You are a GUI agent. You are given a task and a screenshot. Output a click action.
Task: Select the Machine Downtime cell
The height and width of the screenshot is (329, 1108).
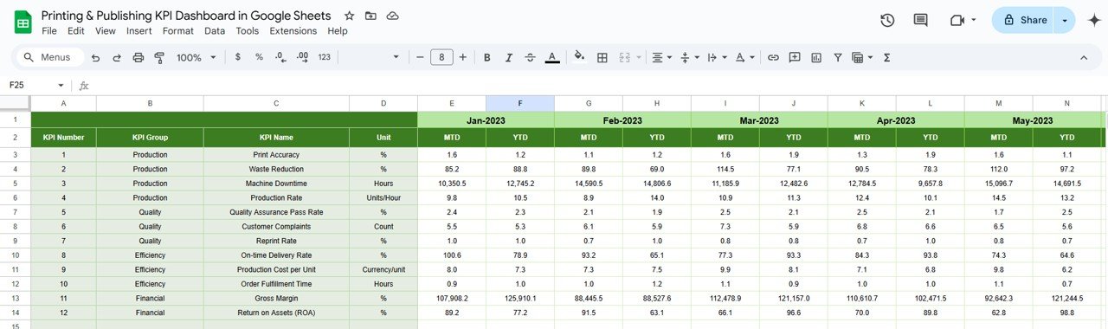[276, 184]
